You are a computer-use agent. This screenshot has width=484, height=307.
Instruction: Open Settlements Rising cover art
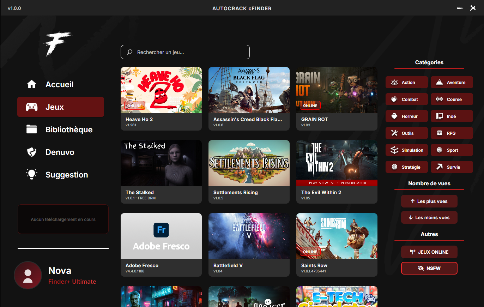click(x=249, y=163)
